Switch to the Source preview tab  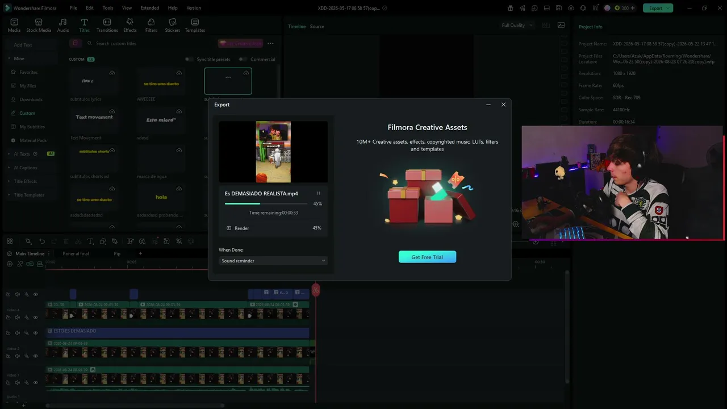coord(317,27)
